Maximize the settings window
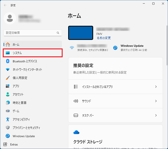Image resolution: width=168 pixels, height=149 pixels. coord(153,4)
